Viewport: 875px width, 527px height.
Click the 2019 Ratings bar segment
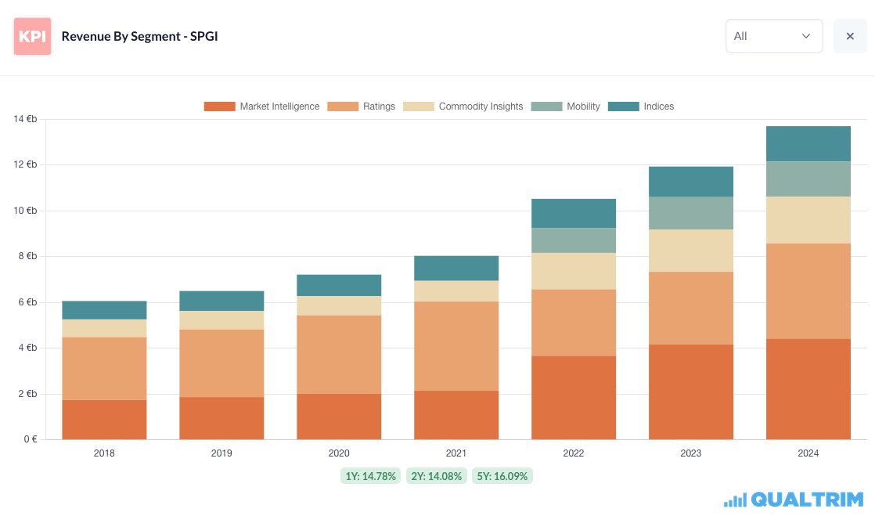221,363
